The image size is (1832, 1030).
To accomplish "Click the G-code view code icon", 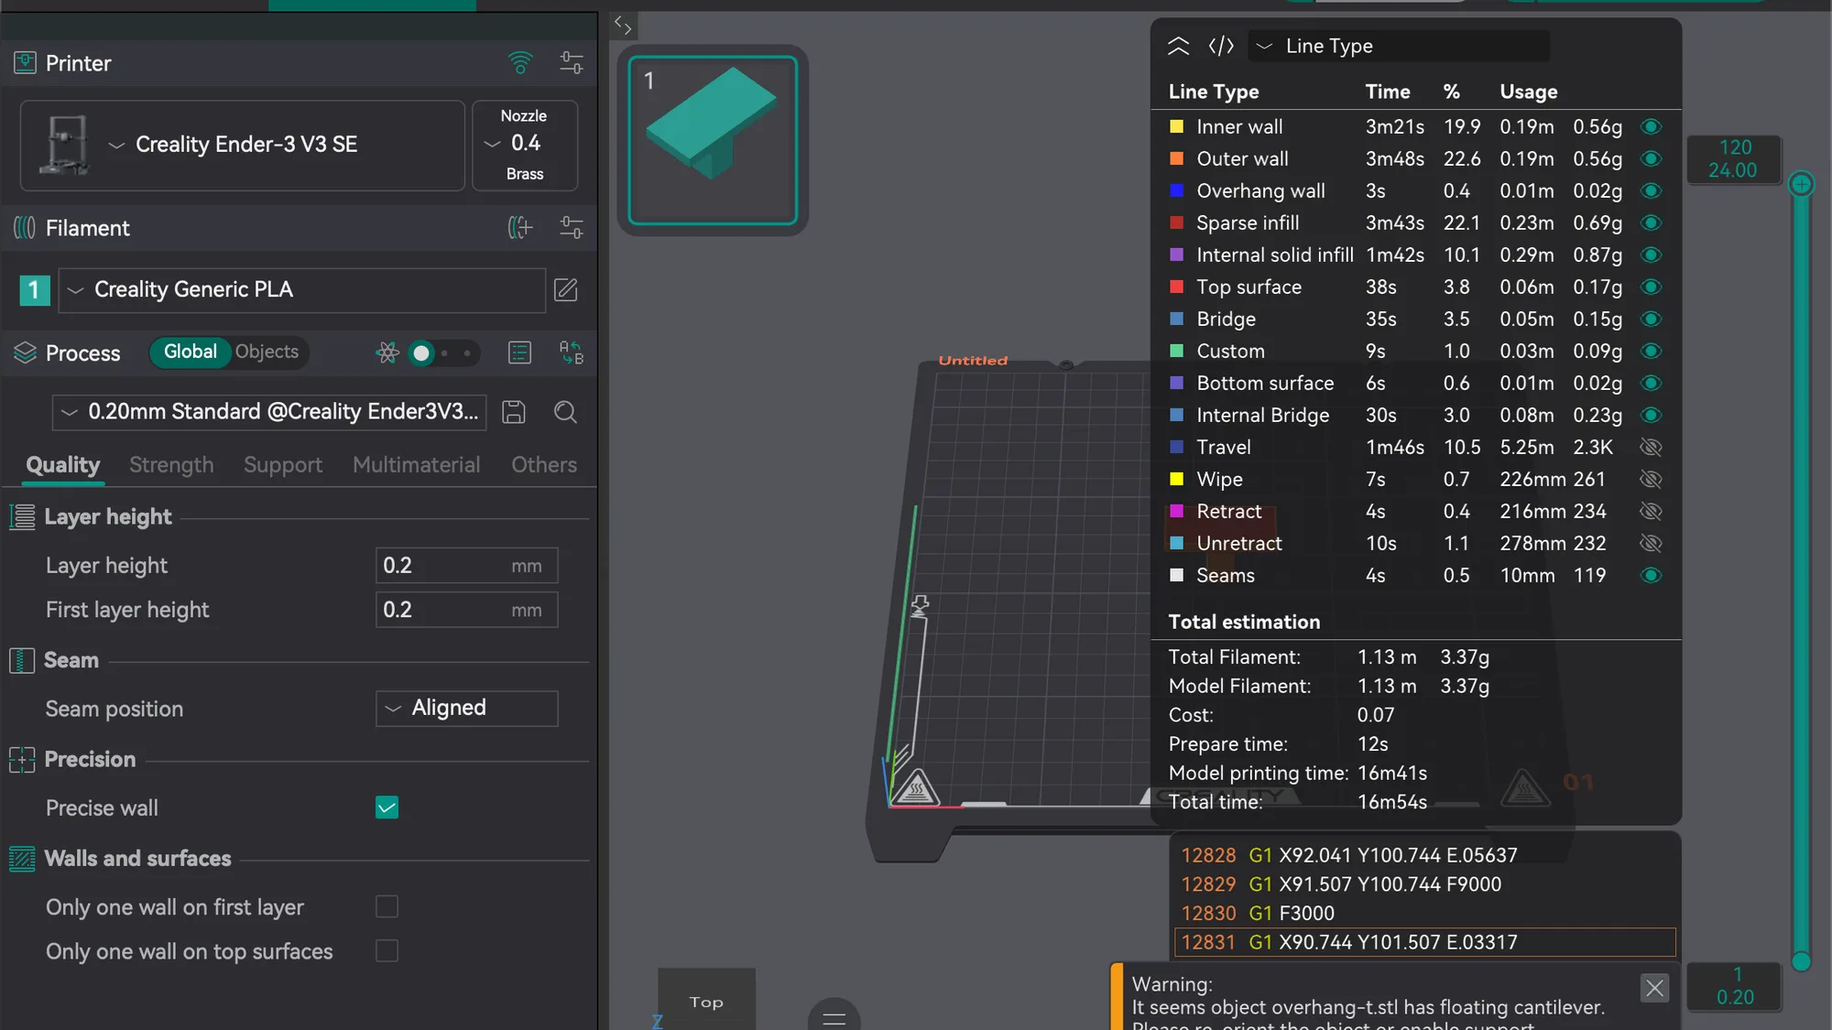I will click(x=1221, y=46).
